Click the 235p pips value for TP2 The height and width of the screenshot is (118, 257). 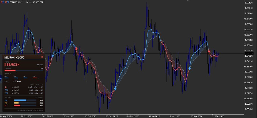pos(36,93)
